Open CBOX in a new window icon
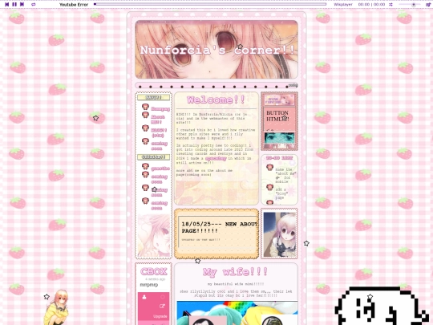Screen dimensions: 433x325 coord(162,306)
